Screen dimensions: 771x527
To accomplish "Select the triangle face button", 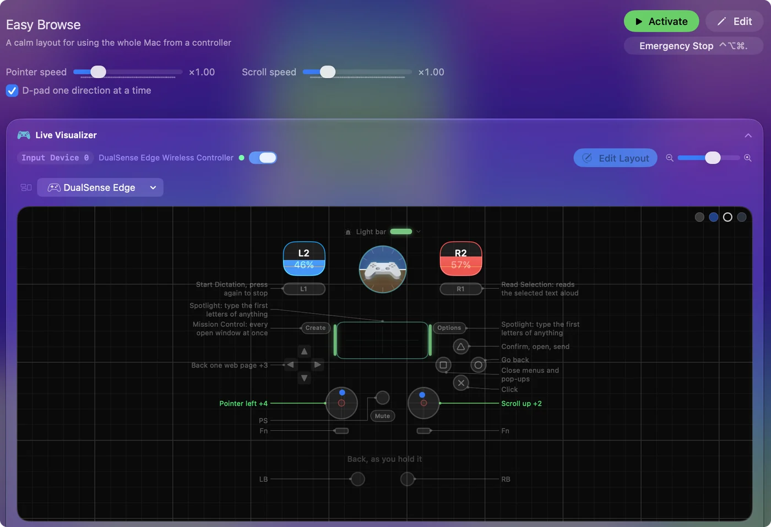I will pyautogui.click(x=461, y=347).
